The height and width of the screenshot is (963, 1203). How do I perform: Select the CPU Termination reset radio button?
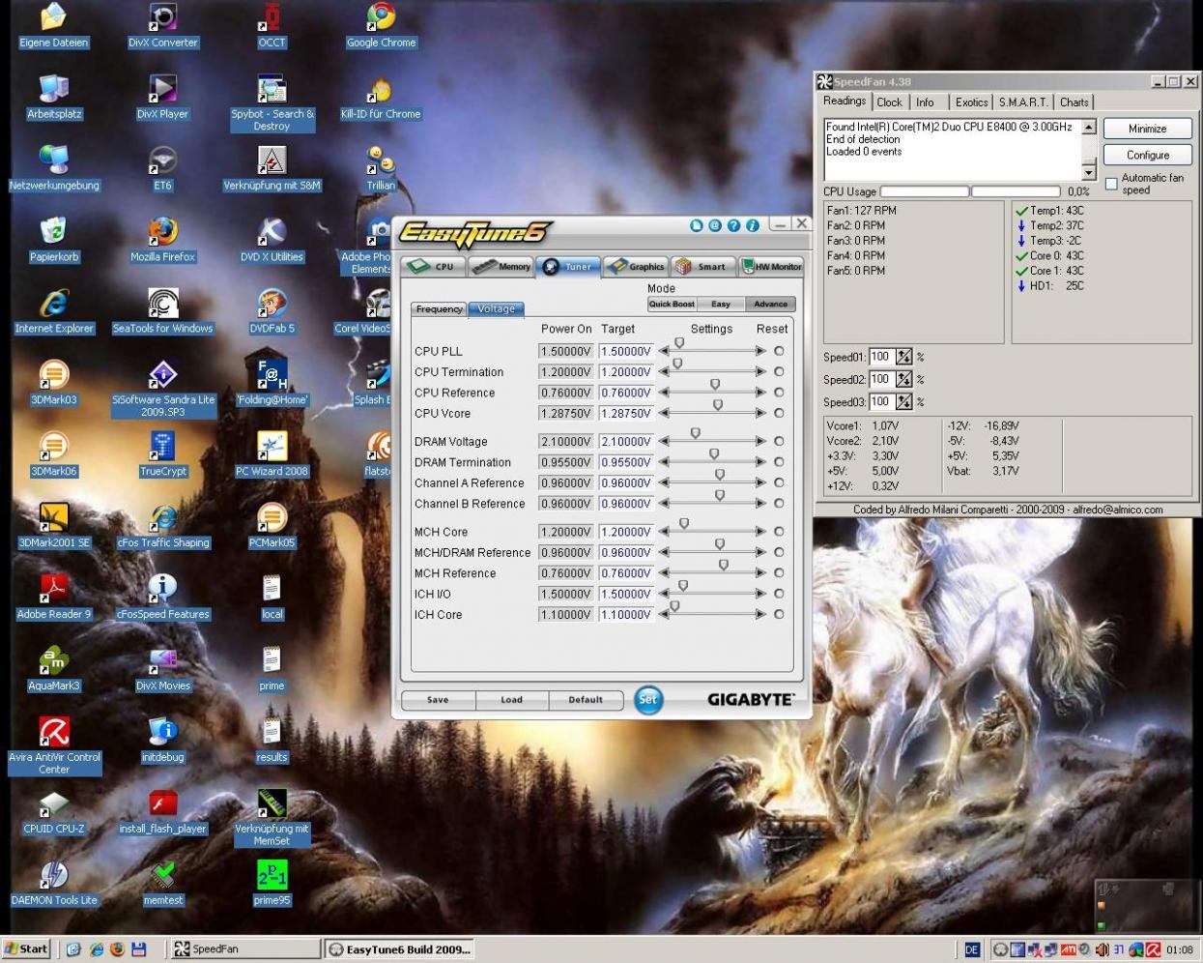click(x=779, y=371)
